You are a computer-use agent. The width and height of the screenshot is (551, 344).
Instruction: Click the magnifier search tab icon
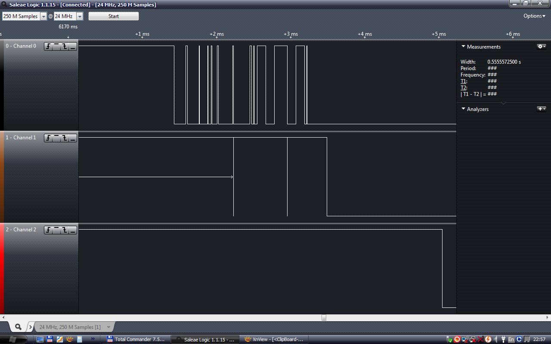click(x=18, y=327)
